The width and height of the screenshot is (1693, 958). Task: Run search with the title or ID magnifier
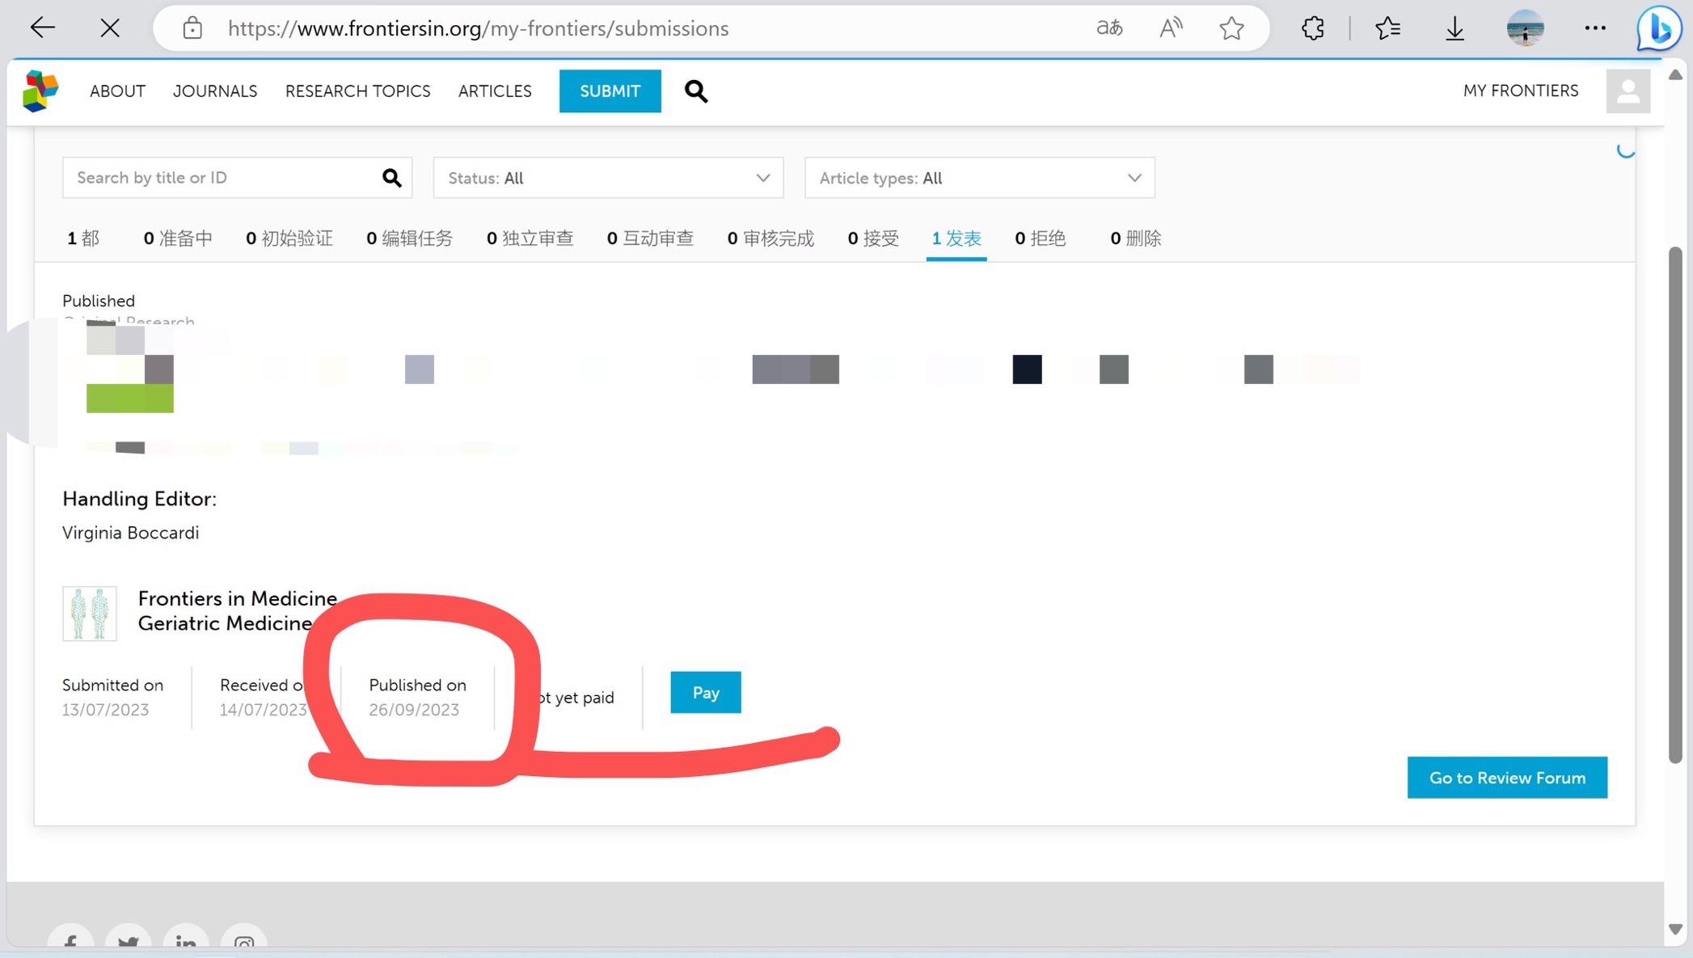[x=392, y=178]
